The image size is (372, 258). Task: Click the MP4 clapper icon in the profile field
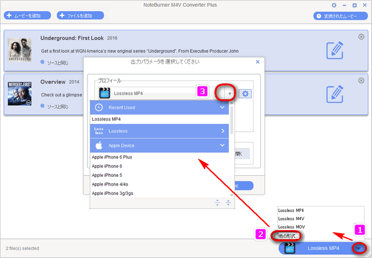tap(105, 93)
